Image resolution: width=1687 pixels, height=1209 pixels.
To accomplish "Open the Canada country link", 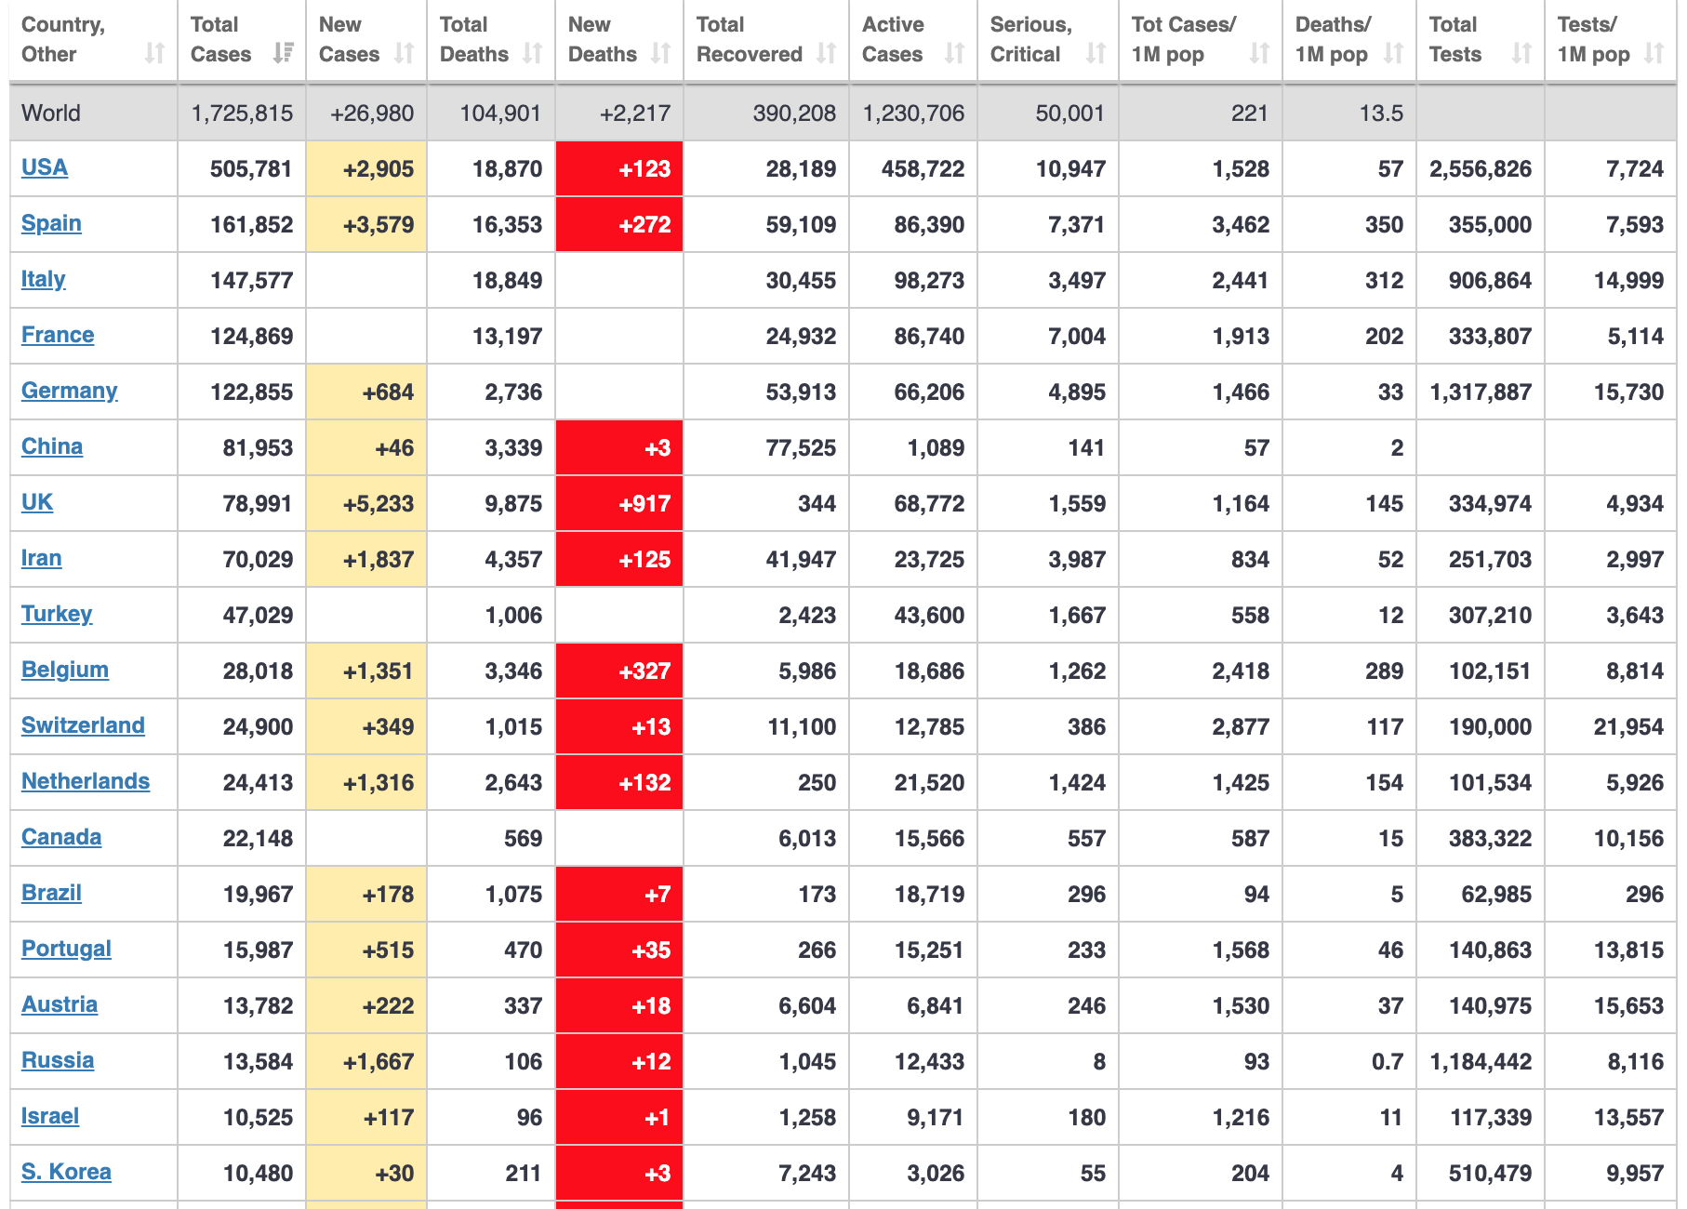I will tap(61, 837).
